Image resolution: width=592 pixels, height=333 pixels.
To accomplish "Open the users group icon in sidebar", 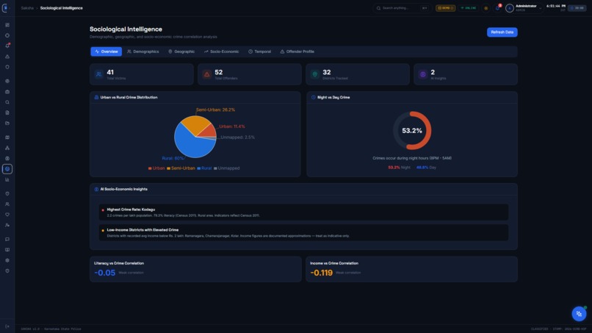I will 7,204.
